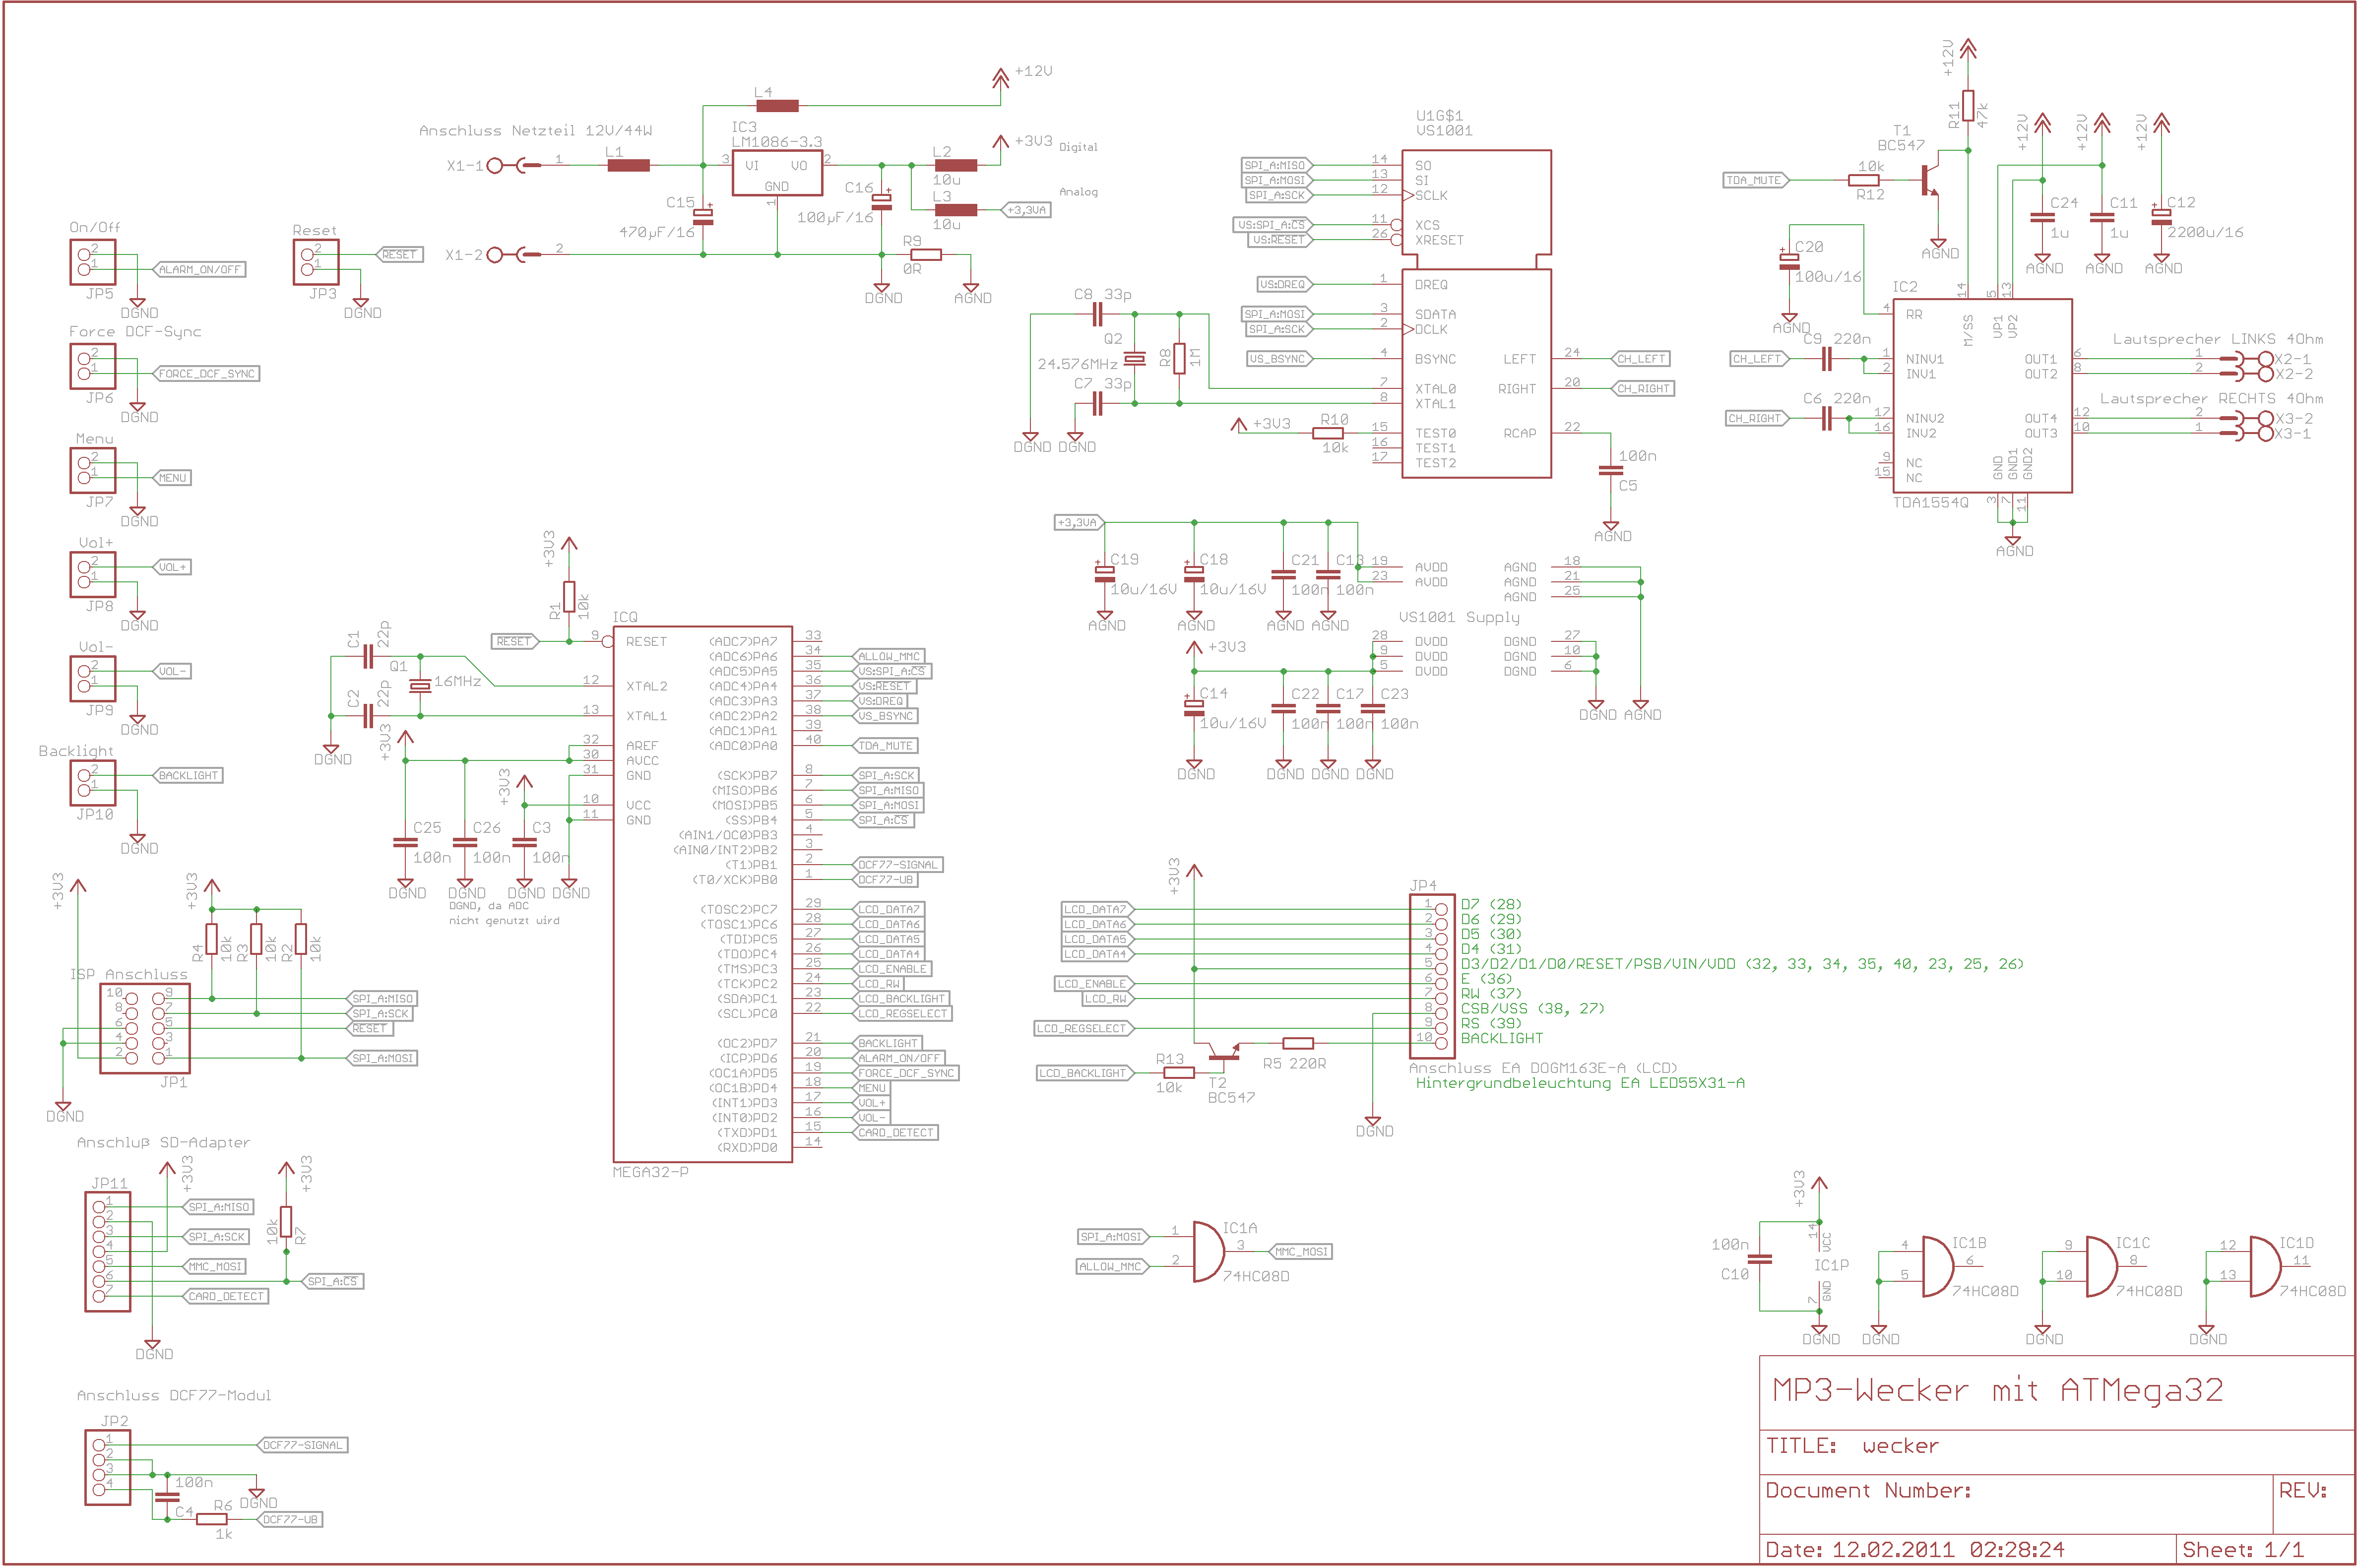This screenshot has height=1568, width=2357.
Task: Select "Force DCF-Sync" heading
Action: pyautogui.click(x=135, y=331)
